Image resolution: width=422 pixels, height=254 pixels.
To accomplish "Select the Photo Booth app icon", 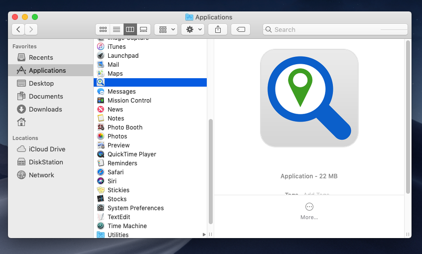I will pos(101,127).
